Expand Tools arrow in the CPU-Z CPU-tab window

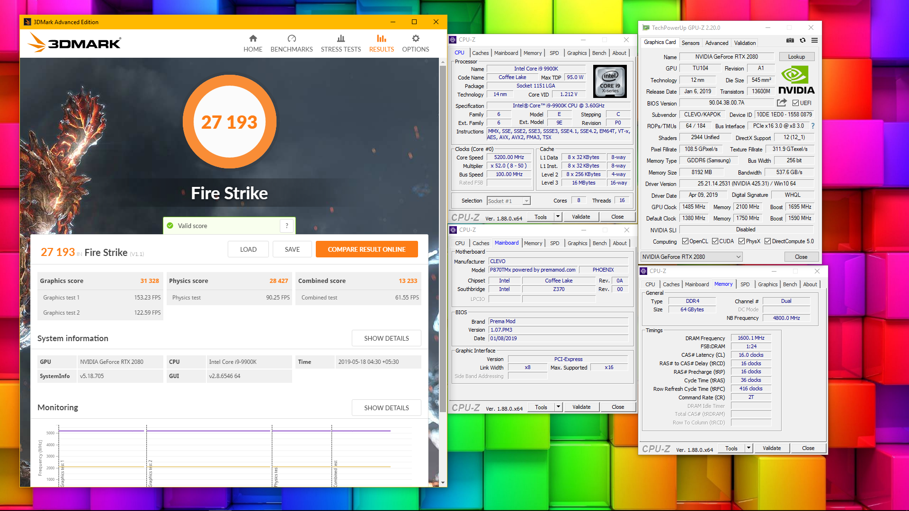tap(558, 217)
